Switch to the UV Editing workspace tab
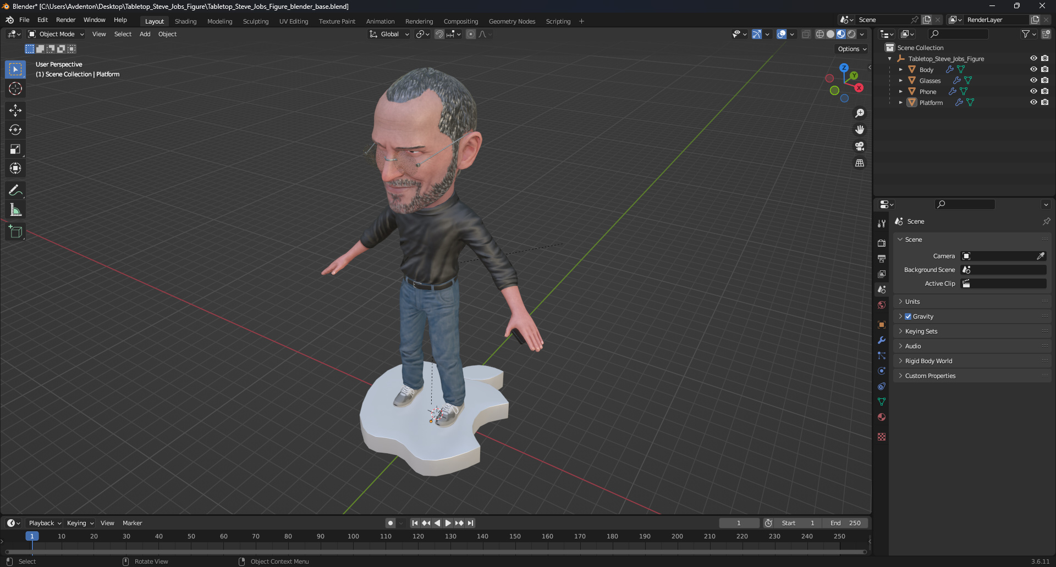The width and height of the screenshot is (1056, 567). point(294,21)
